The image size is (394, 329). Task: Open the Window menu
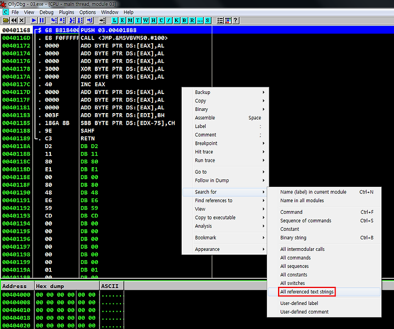click(109, 12)
